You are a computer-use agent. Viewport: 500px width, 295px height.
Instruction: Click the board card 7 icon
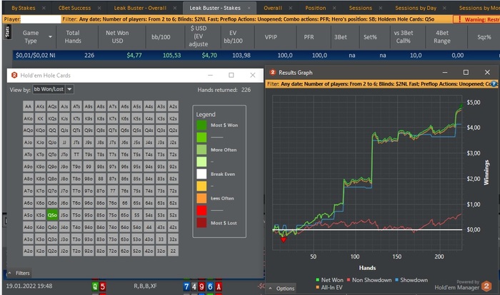[186, 286]
